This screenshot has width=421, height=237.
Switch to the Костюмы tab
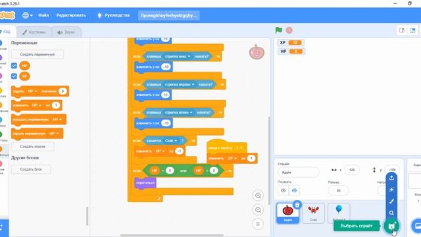(x=34, y=32)
